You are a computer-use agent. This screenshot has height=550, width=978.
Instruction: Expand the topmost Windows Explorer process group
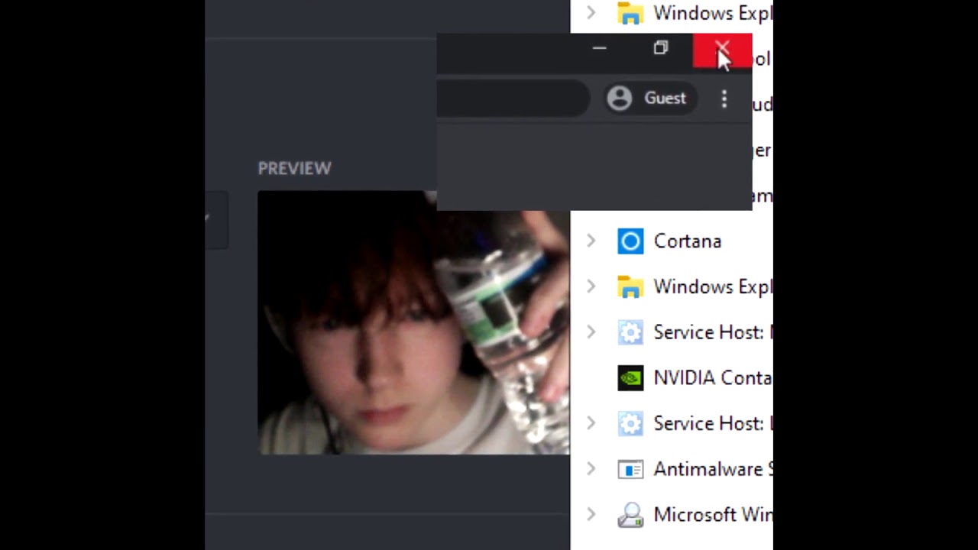tap(591, 12)
